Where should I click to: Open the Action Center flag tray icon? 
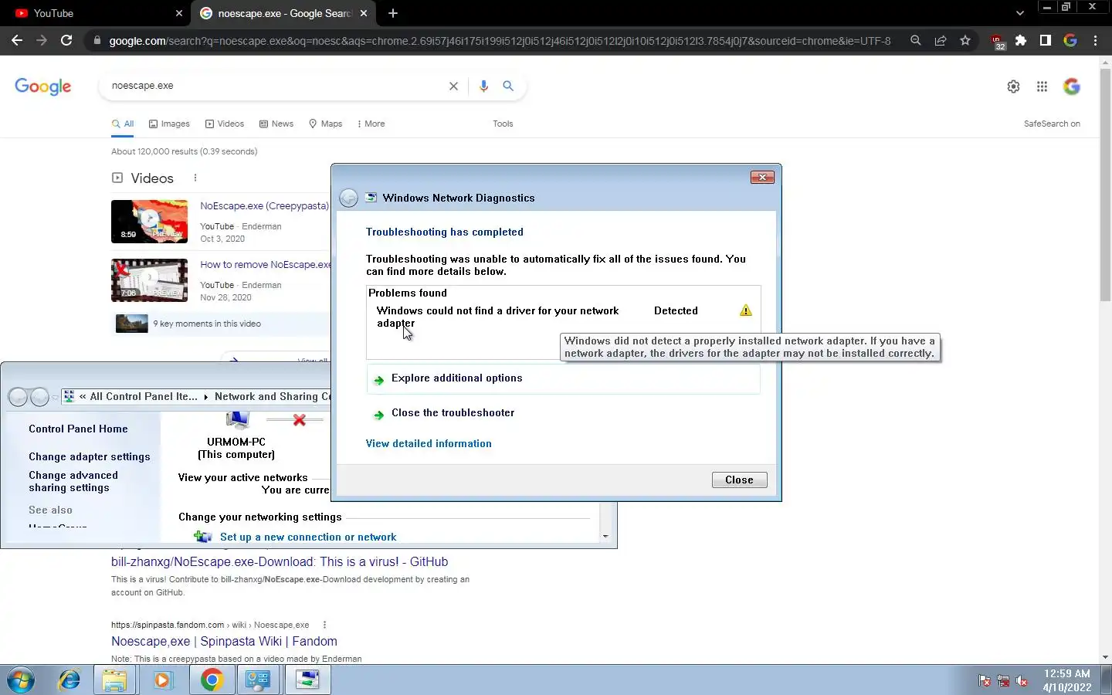click(985, 681)
